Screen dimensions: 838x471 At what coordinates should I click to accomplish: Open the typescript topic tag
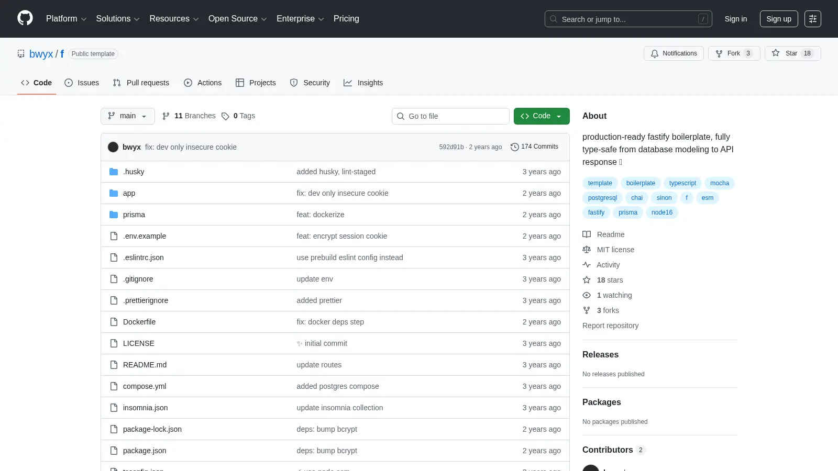(x=682, y=183)
